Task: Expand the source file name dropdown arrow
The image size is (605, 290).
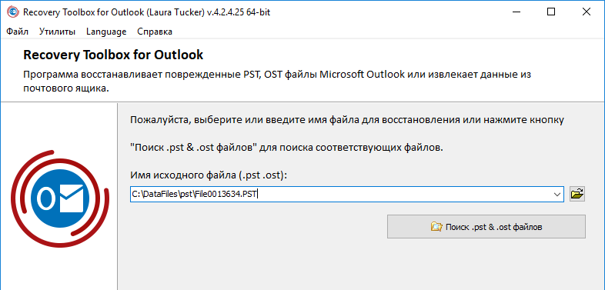Action: point(557,195)
